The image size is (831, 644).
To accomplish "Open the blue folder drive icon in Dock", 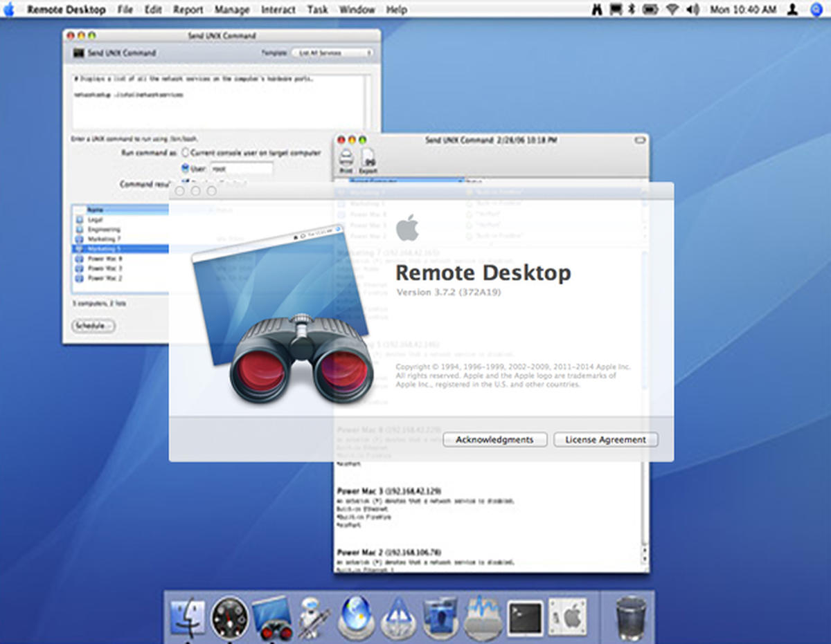I will click(x=440, y=616).
